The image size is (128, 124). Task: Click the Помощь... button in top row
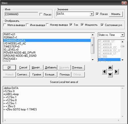pos(78,67)
